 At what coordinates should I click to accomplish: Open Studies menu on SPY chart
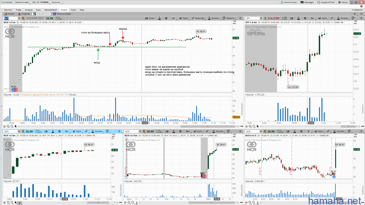343,18
